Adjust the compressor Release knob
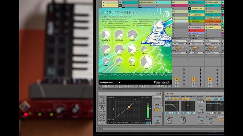 point(102,117)
